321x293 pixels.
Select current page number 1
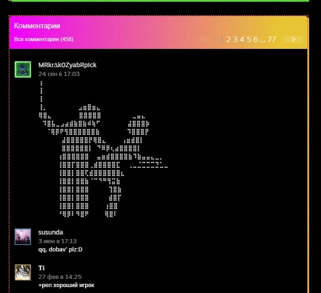tap(222, 39)
